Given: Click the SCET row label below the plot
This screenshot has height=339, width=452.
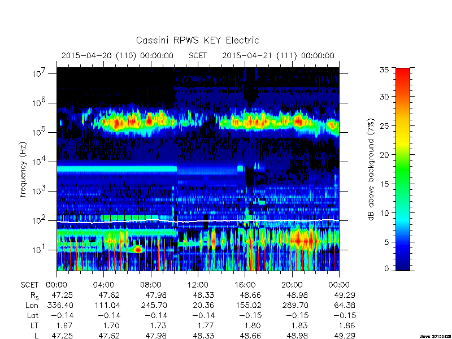Looking at the screenshot, I should [x=29, y=285].
